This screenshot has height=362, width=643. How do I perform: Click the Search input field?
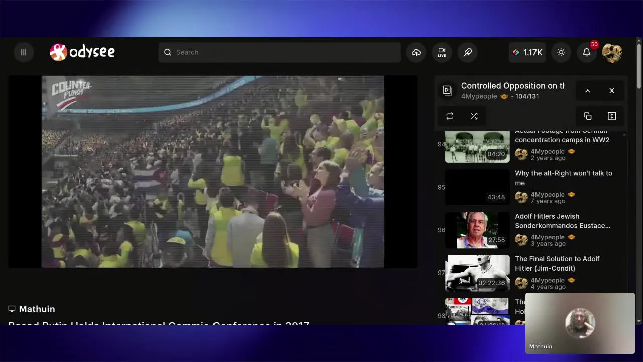[279, 52]
